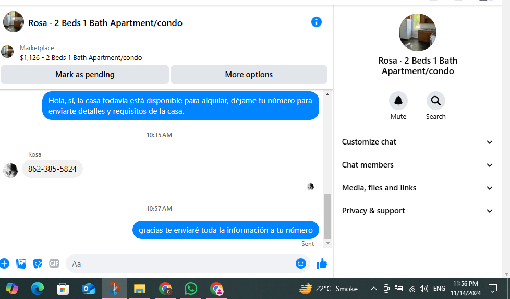Click the seen-by avatar indicator
The image size is (510, 299).
click(x=310, y=187)
